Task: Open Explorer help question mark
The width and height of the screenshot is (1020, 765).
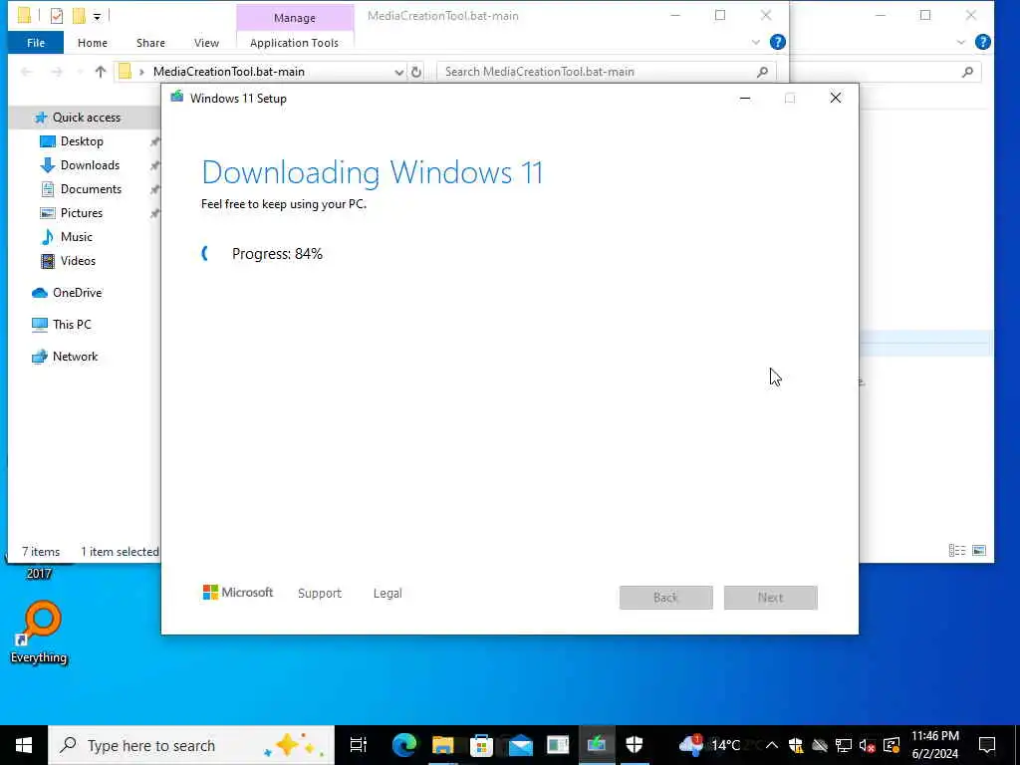Action: coord(777,42)
